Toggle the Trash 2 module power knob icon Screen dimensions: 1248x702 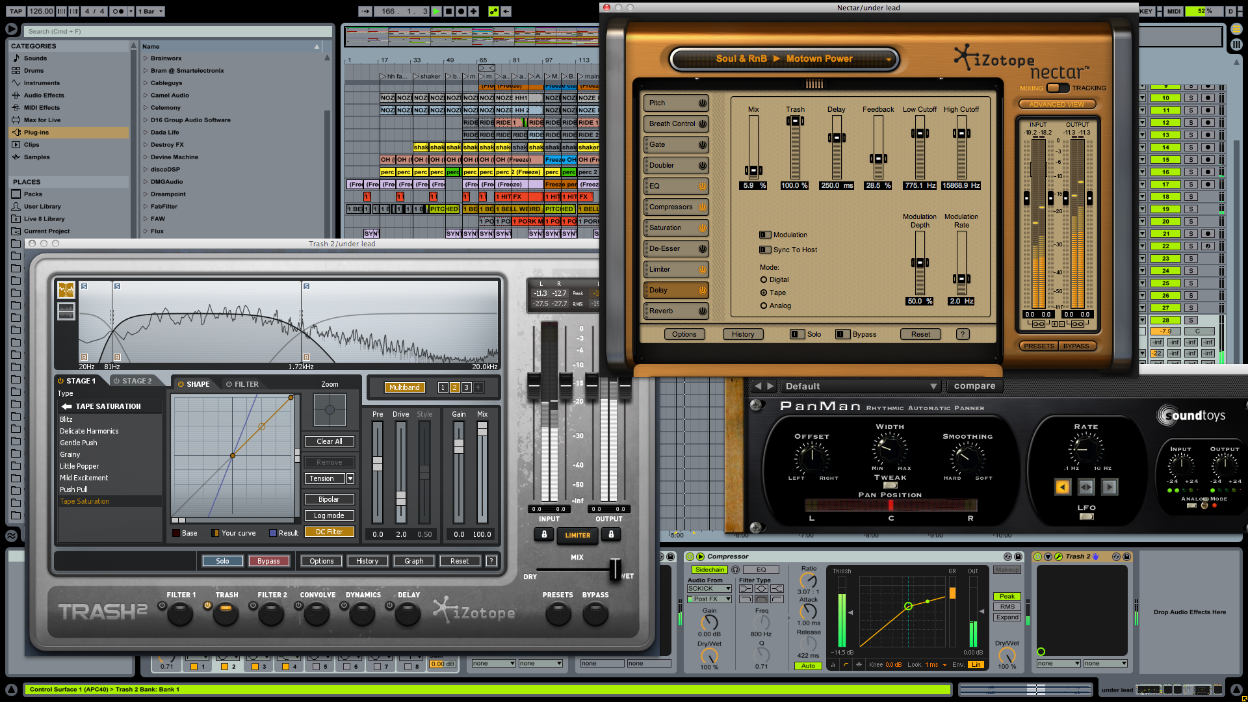click(x=207, y=606)
